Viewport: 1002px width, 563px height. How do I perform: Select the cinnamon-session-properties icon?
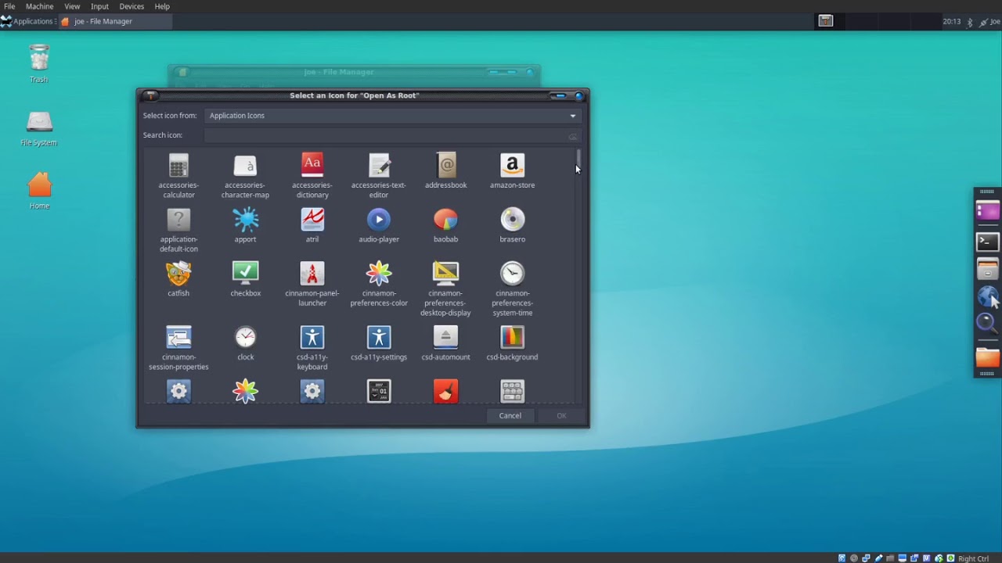pyautogui.click(x=178, y=337)
